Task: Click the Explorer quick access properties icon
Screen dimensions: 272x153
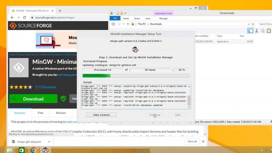Action: [x=117, y=13]
